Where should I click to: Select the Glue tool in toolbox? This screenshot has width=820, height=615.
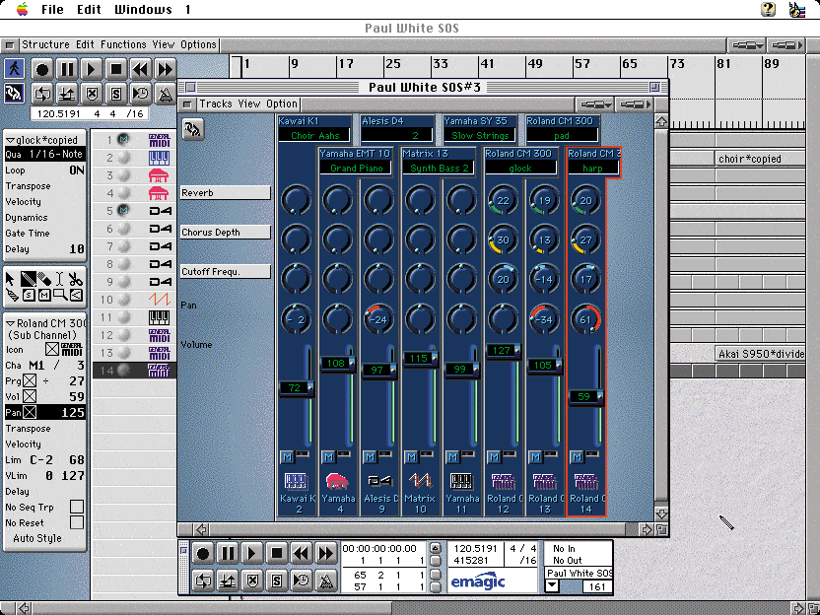pos(12,296)
